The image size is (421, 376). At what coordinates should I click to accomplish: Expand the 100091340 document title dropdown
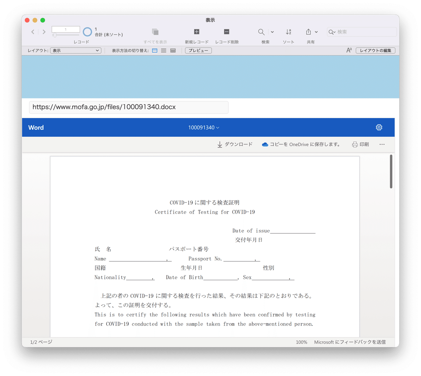click(x=203, y=128)
